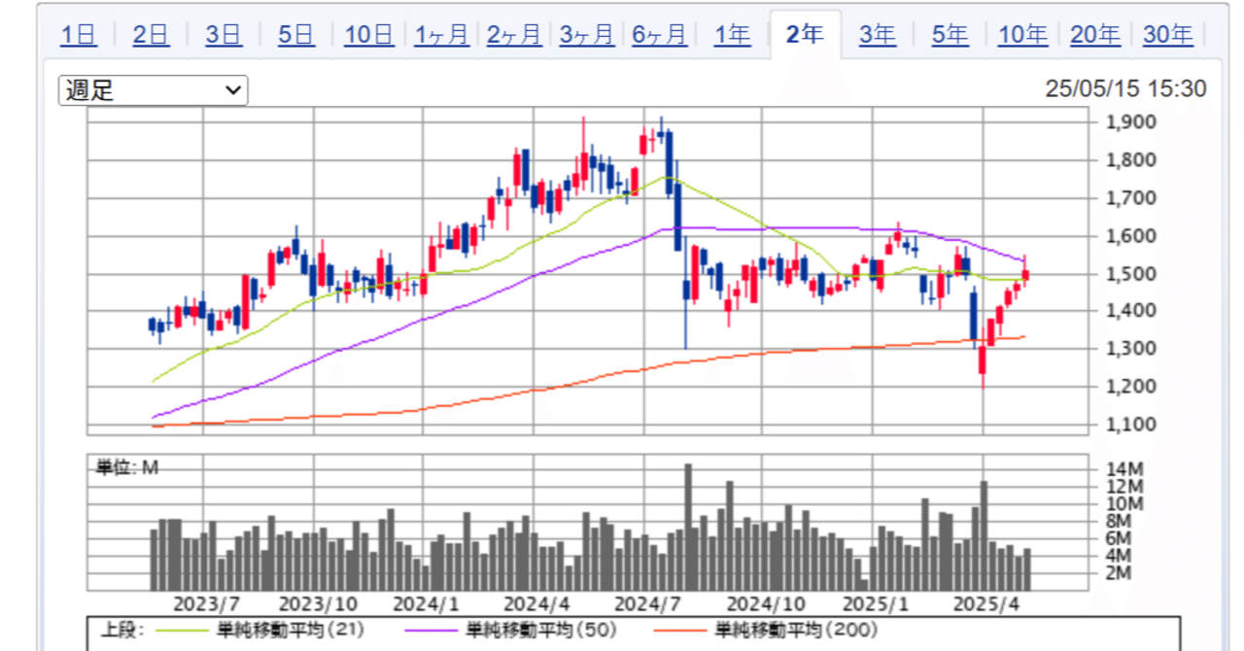Select the 1日 period tab
Viewport: 1244px width, 651px height.
[x=79, y=36]
